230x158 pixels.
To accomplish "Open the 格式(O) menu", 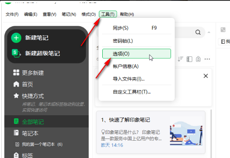I will coord(88,14).
